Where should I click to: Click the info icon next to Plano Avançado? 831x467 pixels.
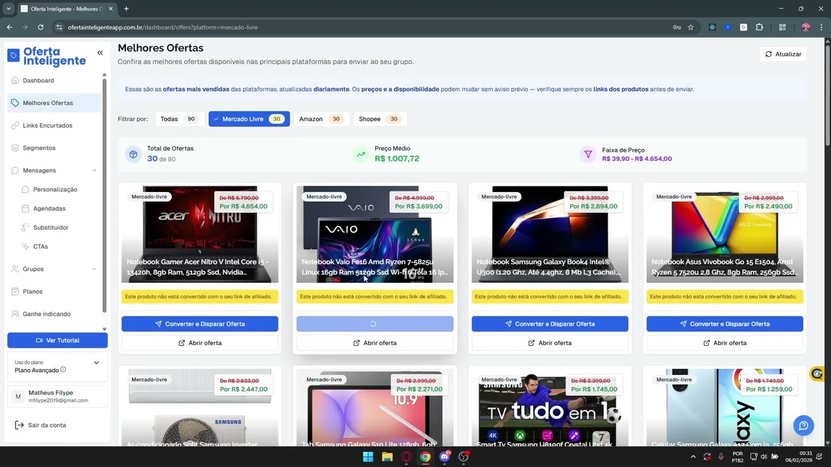[x=63, y=370]
